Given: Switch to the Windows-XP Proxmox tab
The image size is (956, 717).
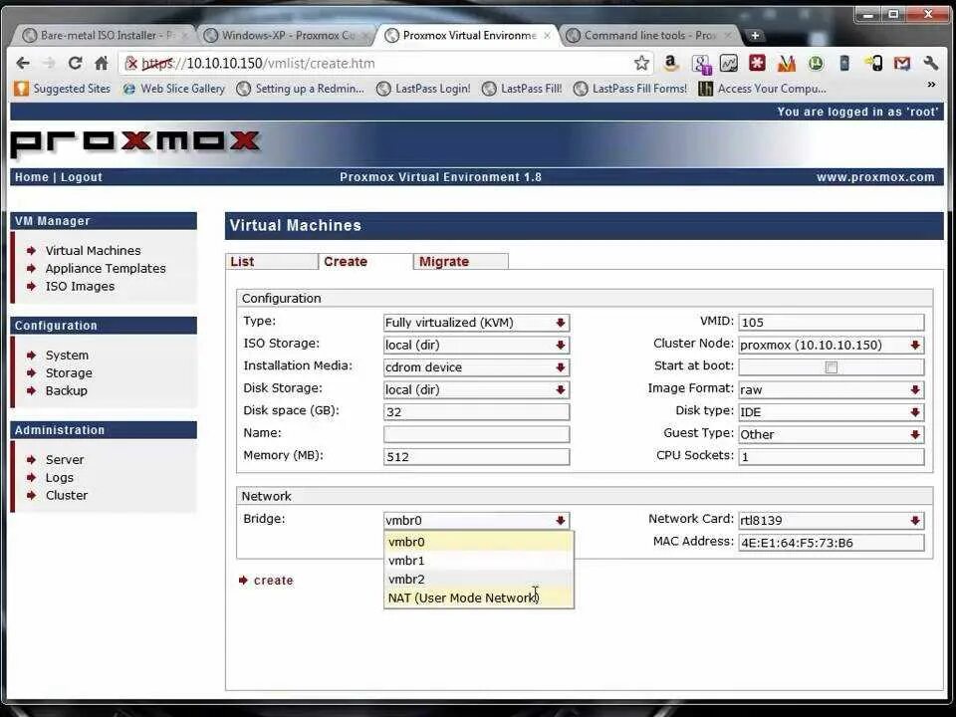Looking at the screenshot, I should click(286, 36).
